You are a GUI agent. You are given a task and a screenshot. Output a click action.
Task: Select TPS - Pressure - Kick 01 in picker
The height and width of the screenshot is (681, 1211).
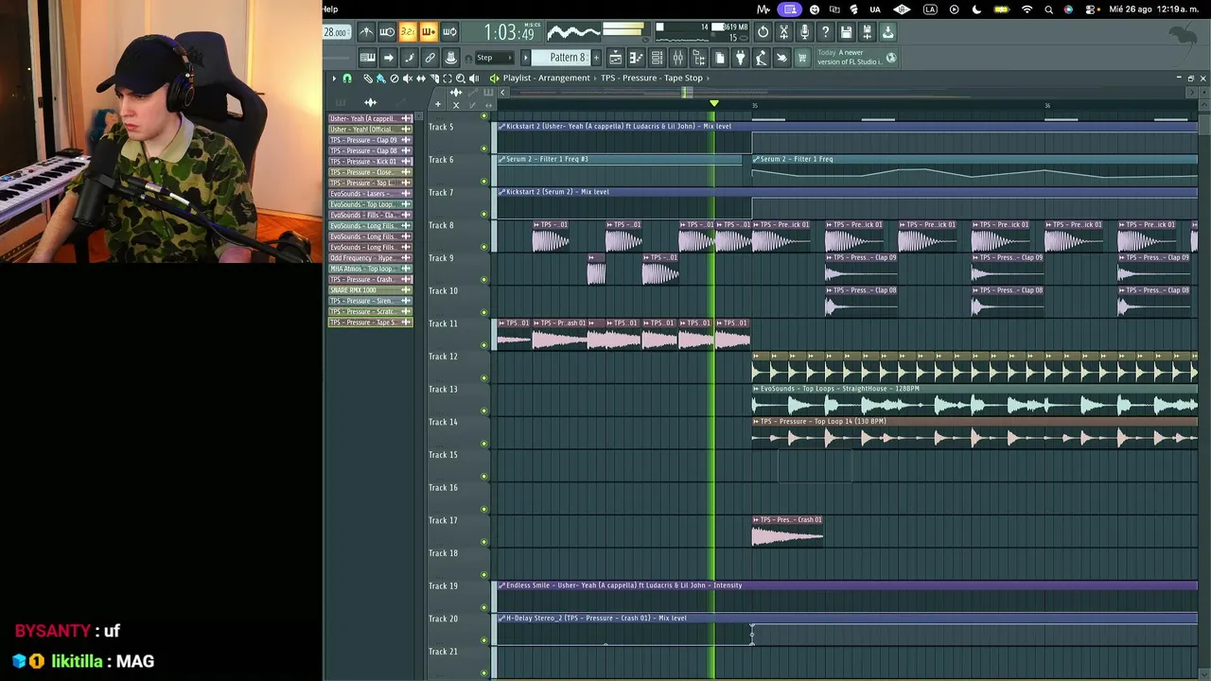[x=370, y=162]
